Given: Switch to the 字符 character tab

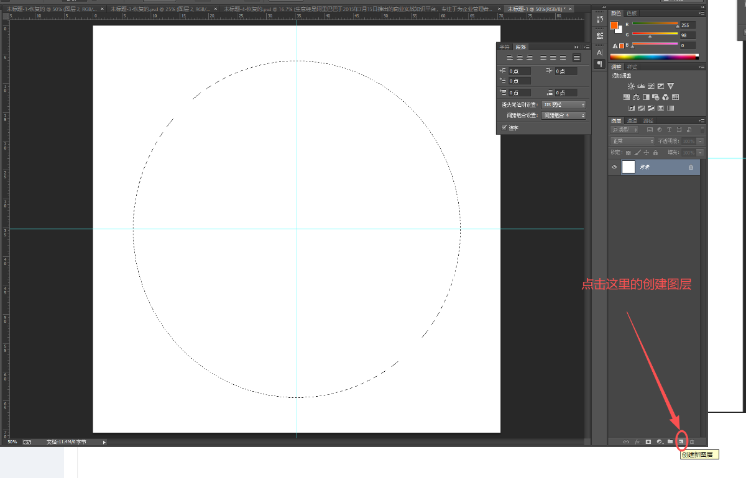Looking at the screenshot, I should (x=504, y=47).
